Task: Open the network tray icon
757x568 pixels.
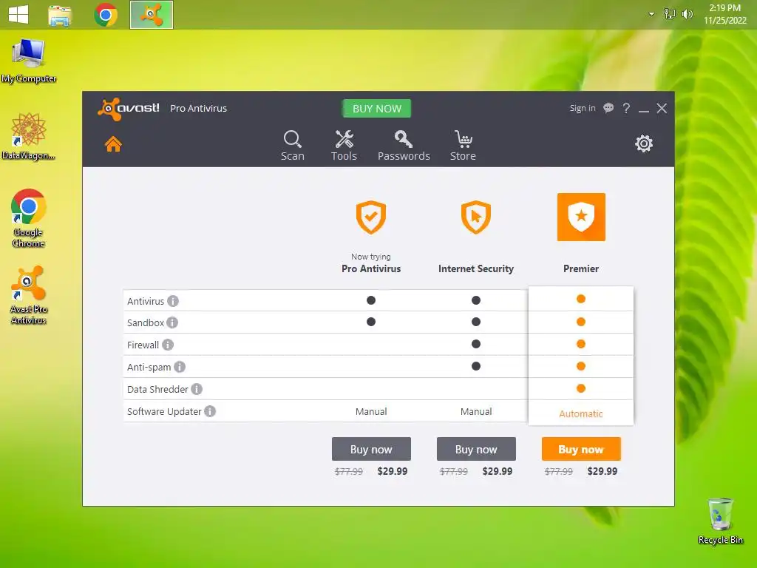Action: (669, 13)
